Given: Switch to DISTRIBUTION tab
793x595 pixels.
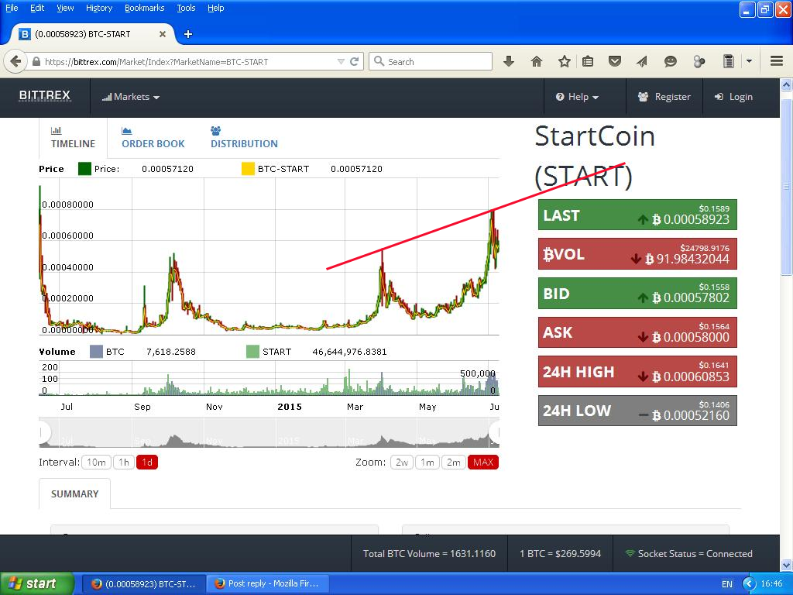Looking at the screenshot, I should tap(244, 137).
